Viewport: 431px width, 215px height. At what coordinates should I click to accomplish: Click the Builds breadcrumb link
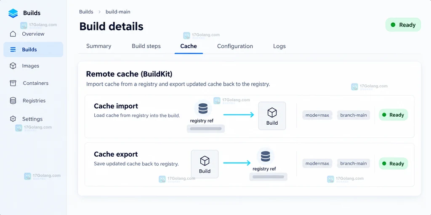point(86,12)
